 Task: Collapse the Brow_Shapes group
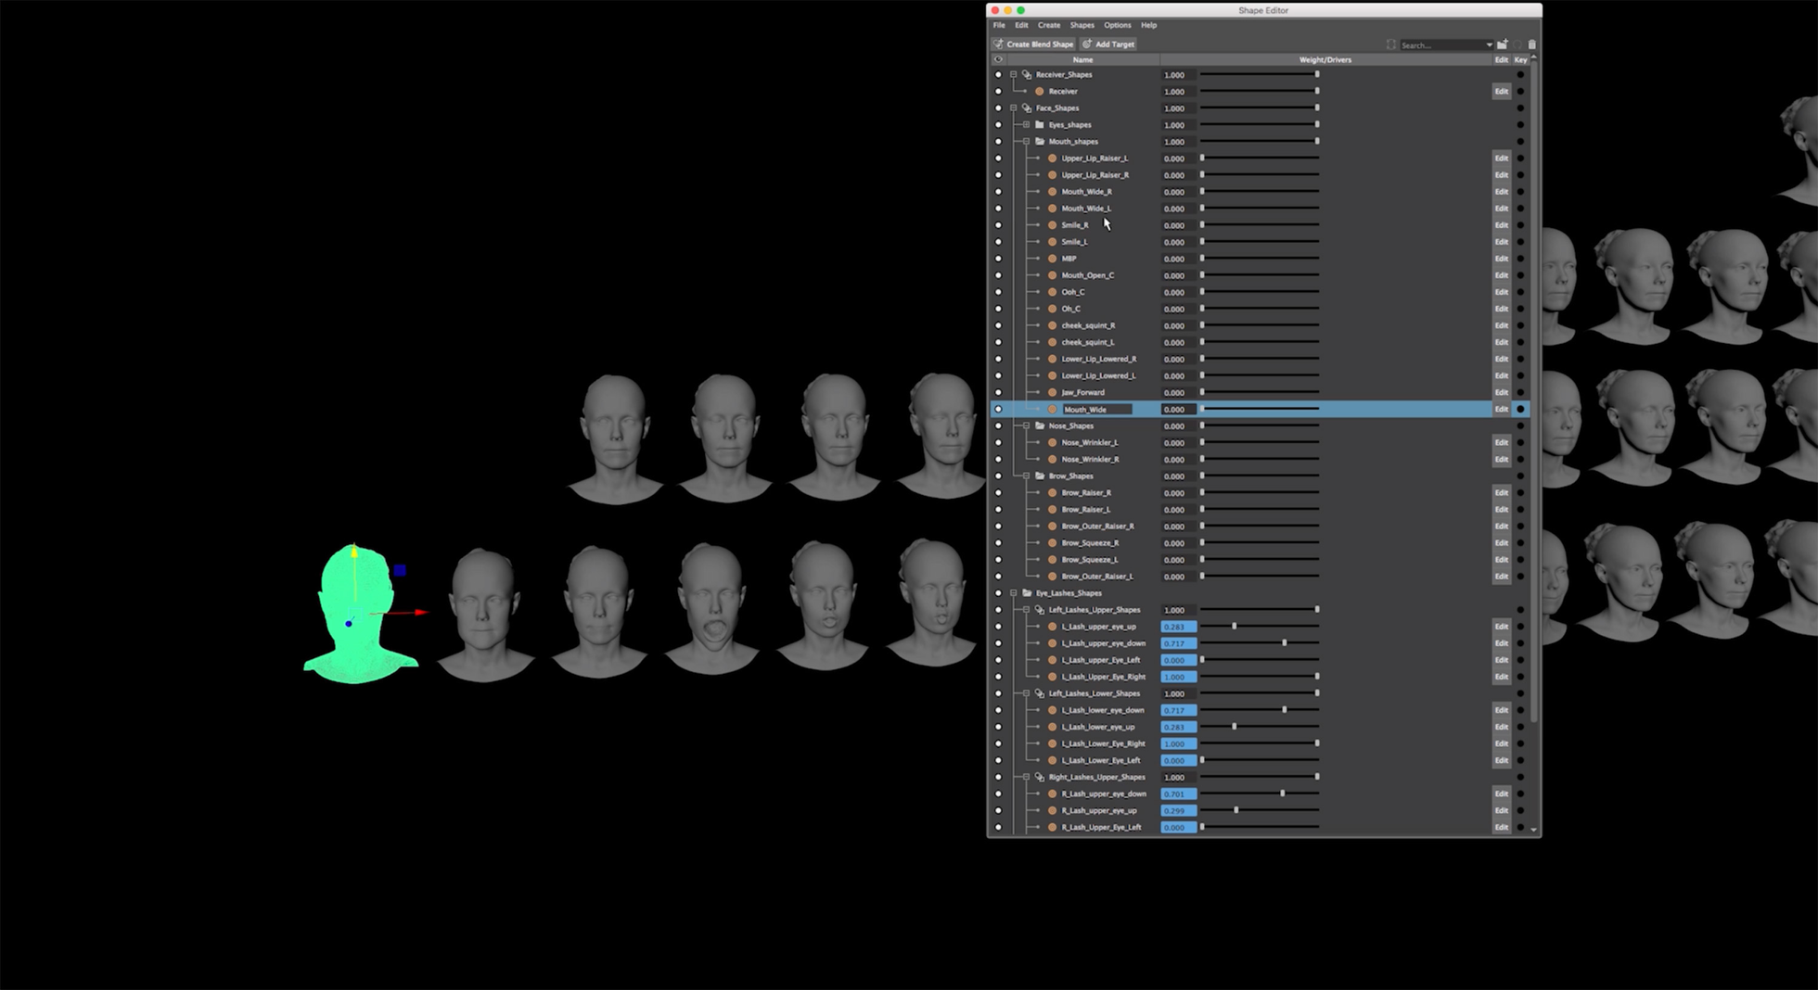pos(1026,476)
